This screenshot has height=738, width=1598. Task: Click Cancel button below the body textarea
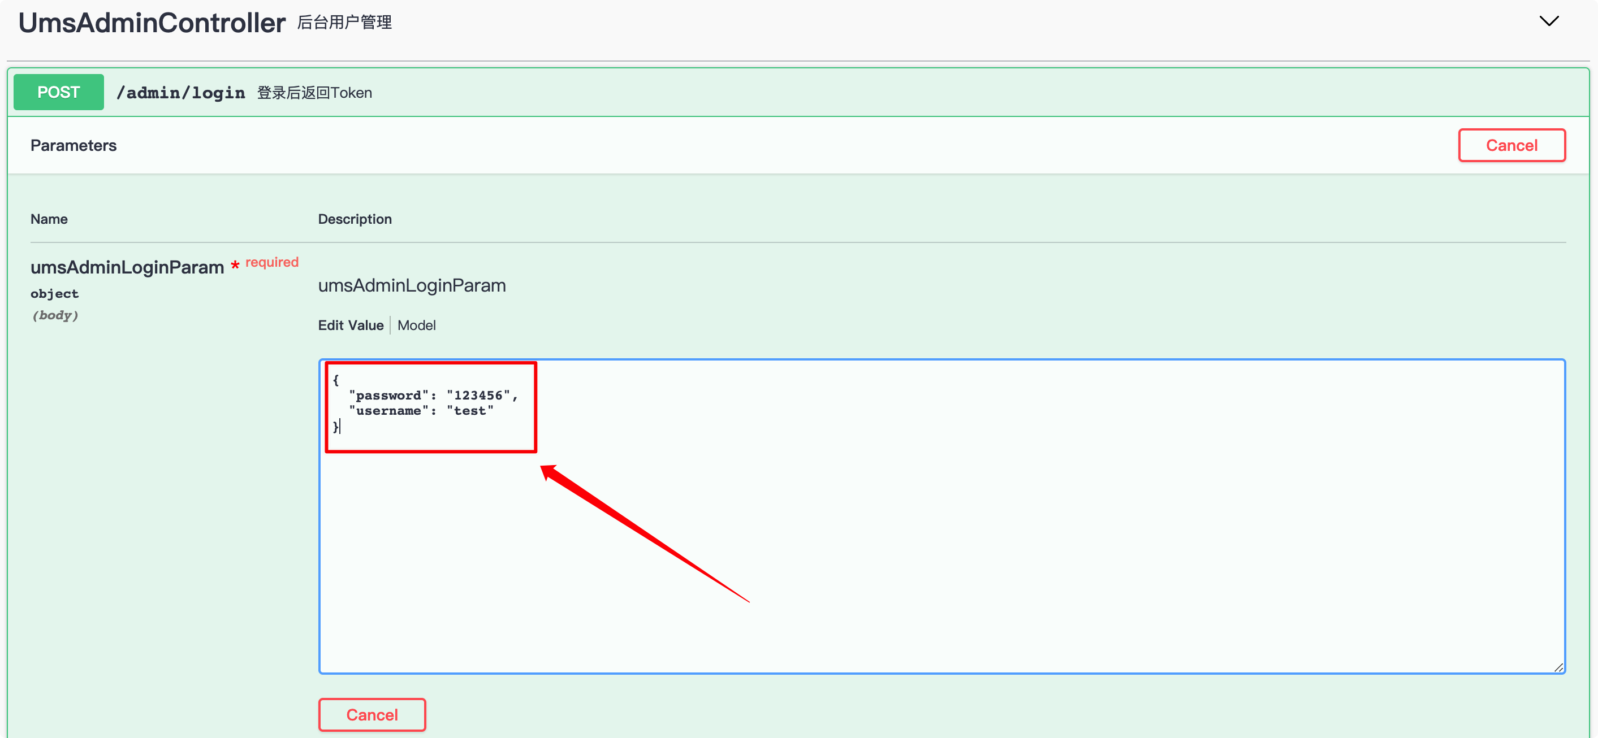pyautogui.click(x=372, y=714)
